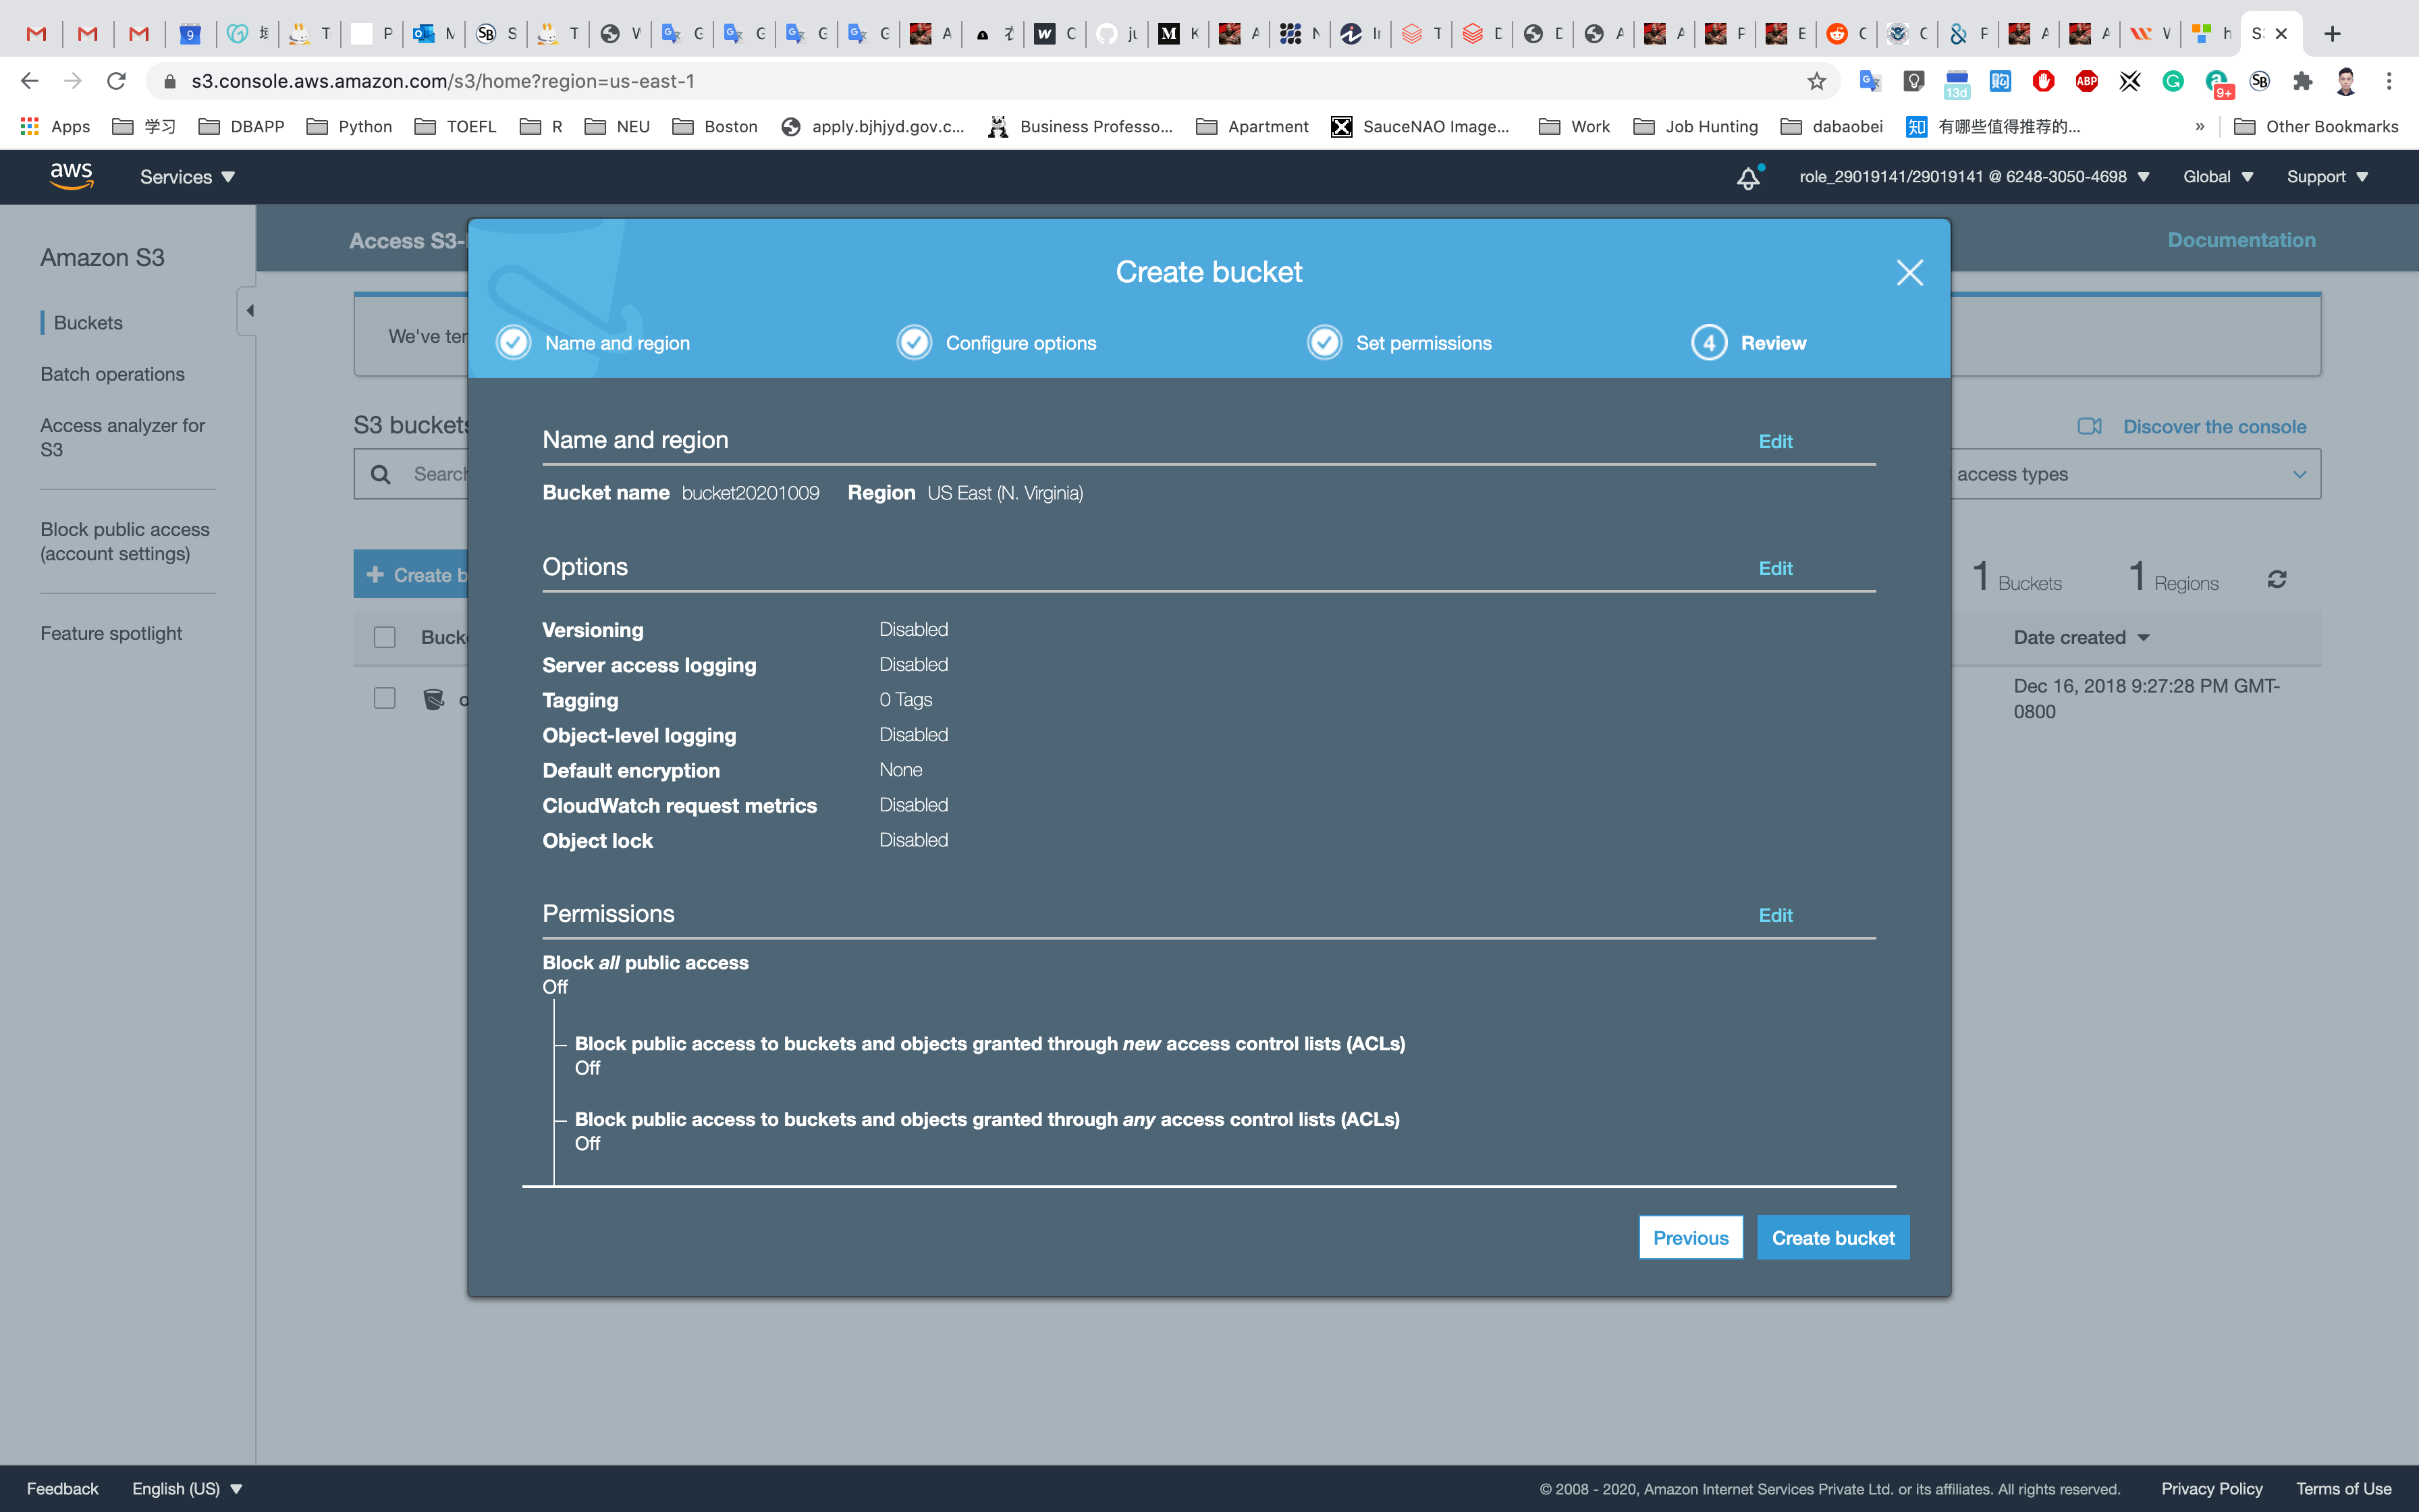Reload the page with the refresh icon
This screenshot has width=2419, height=1512.
point(116,81)
